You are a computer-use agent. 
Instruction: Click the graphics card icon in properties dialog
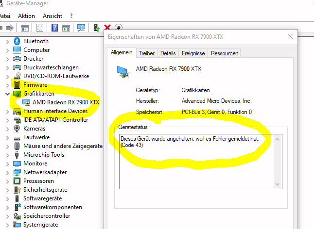[x=123, y=72]
